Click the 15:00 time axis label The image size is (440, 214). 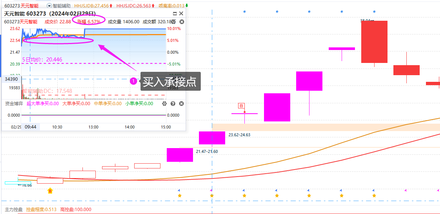(x=166, y=127)
